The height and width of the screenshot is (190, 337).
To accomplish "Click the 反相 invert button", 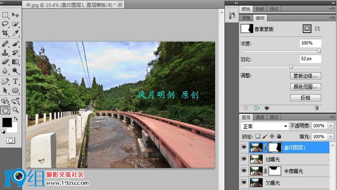I will pos(305,98).
